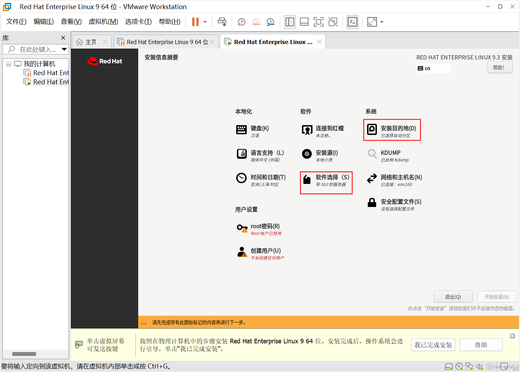This screenshot has width=520, height=372.
Task: Open the virtual hard disk status icon
Action: click(x=449, y=366)
